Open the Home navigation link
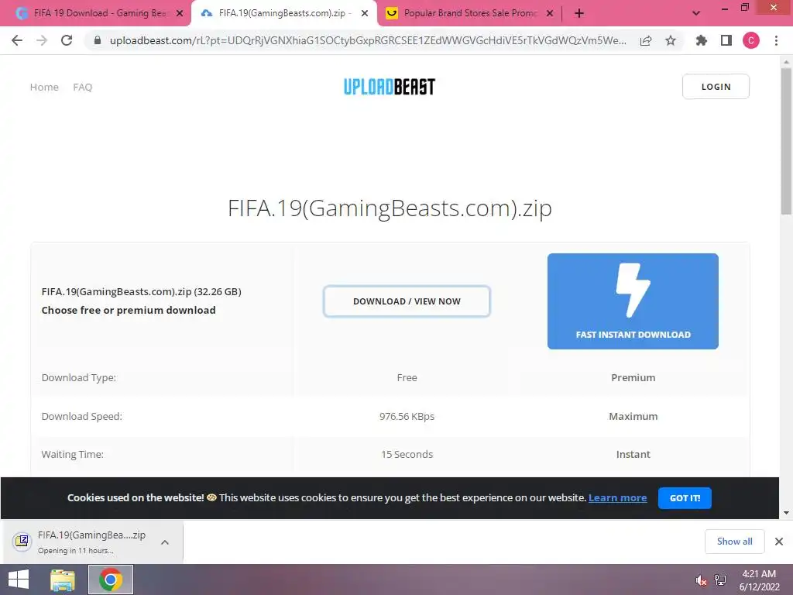 (44, 87)
